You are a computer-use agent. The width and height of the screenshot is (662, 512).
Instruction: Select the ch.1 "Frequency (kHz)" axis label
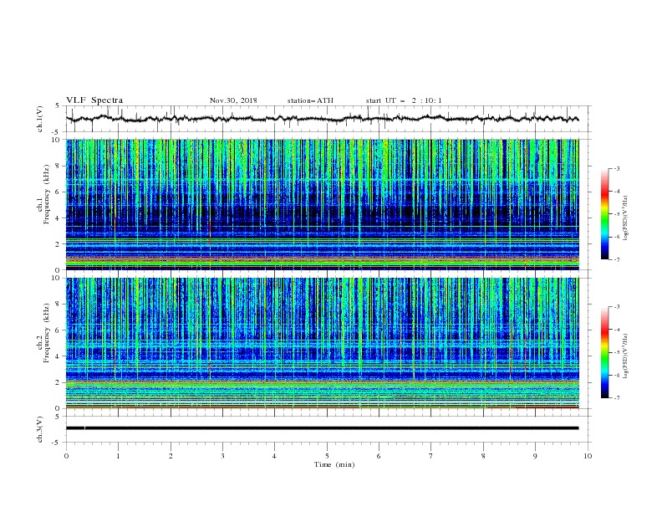pos(47,192)
